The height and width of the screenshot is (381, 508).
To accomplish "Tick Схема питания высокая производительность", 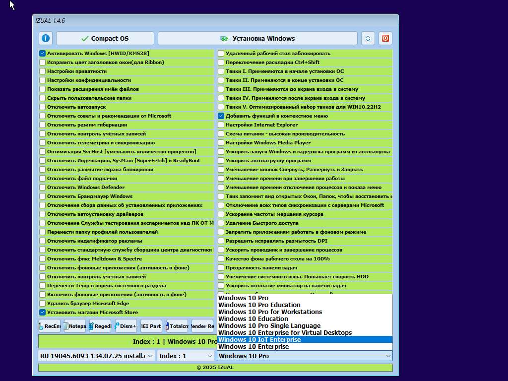I will tap(221, 133).
